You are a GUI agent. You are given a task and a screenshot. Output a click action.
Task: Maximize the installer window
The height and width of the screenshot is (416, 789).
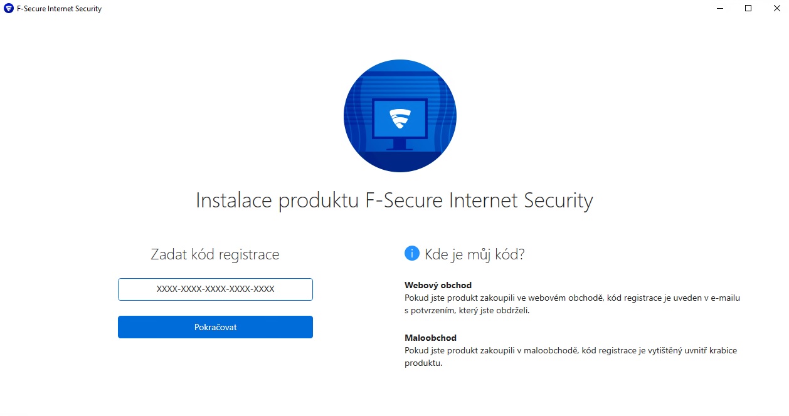coord(748,9)
